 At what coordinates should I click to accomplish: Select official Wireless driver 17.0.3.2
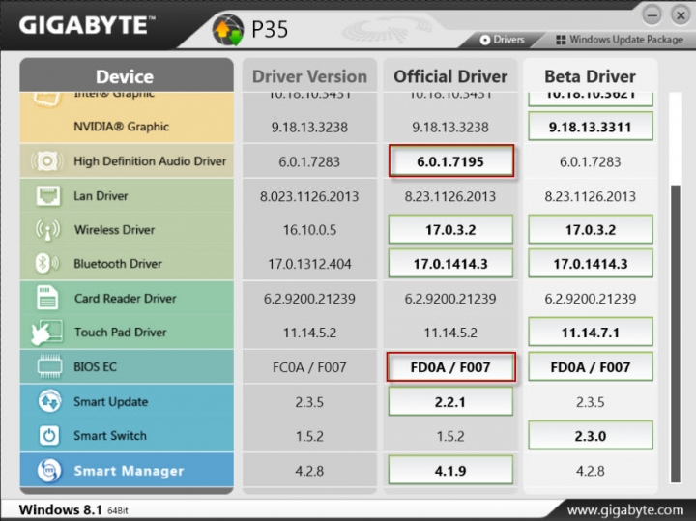point(450,229)
